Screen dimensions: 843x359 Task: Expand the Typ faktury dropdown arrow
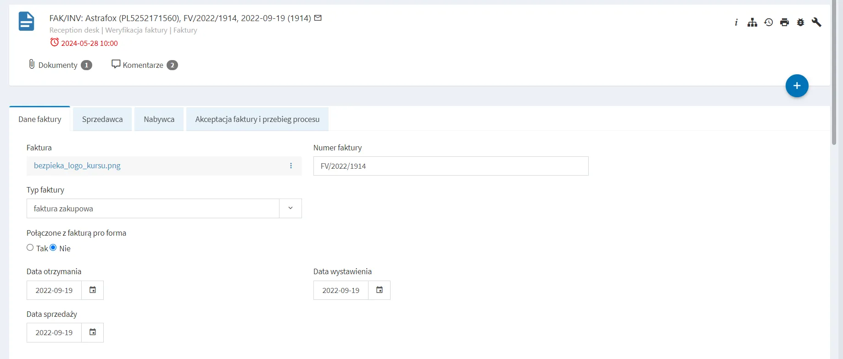point(290,208)
